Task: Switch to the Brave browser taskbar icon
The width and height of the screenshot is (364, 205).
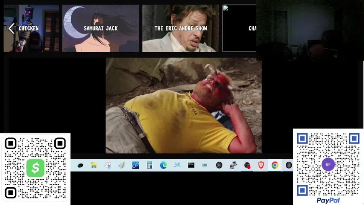Action: (261, 165)
